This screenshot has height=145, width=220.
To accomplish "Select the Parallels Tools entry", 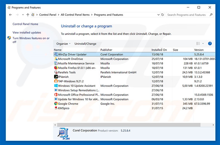I will click(67, 72).
